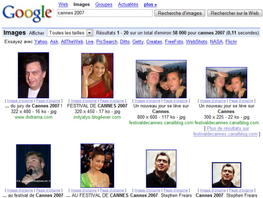Image resolution: width=263 pixels, height=198 pixels.
Task: Try the search with PicSearch
Action: pos(107,42)
